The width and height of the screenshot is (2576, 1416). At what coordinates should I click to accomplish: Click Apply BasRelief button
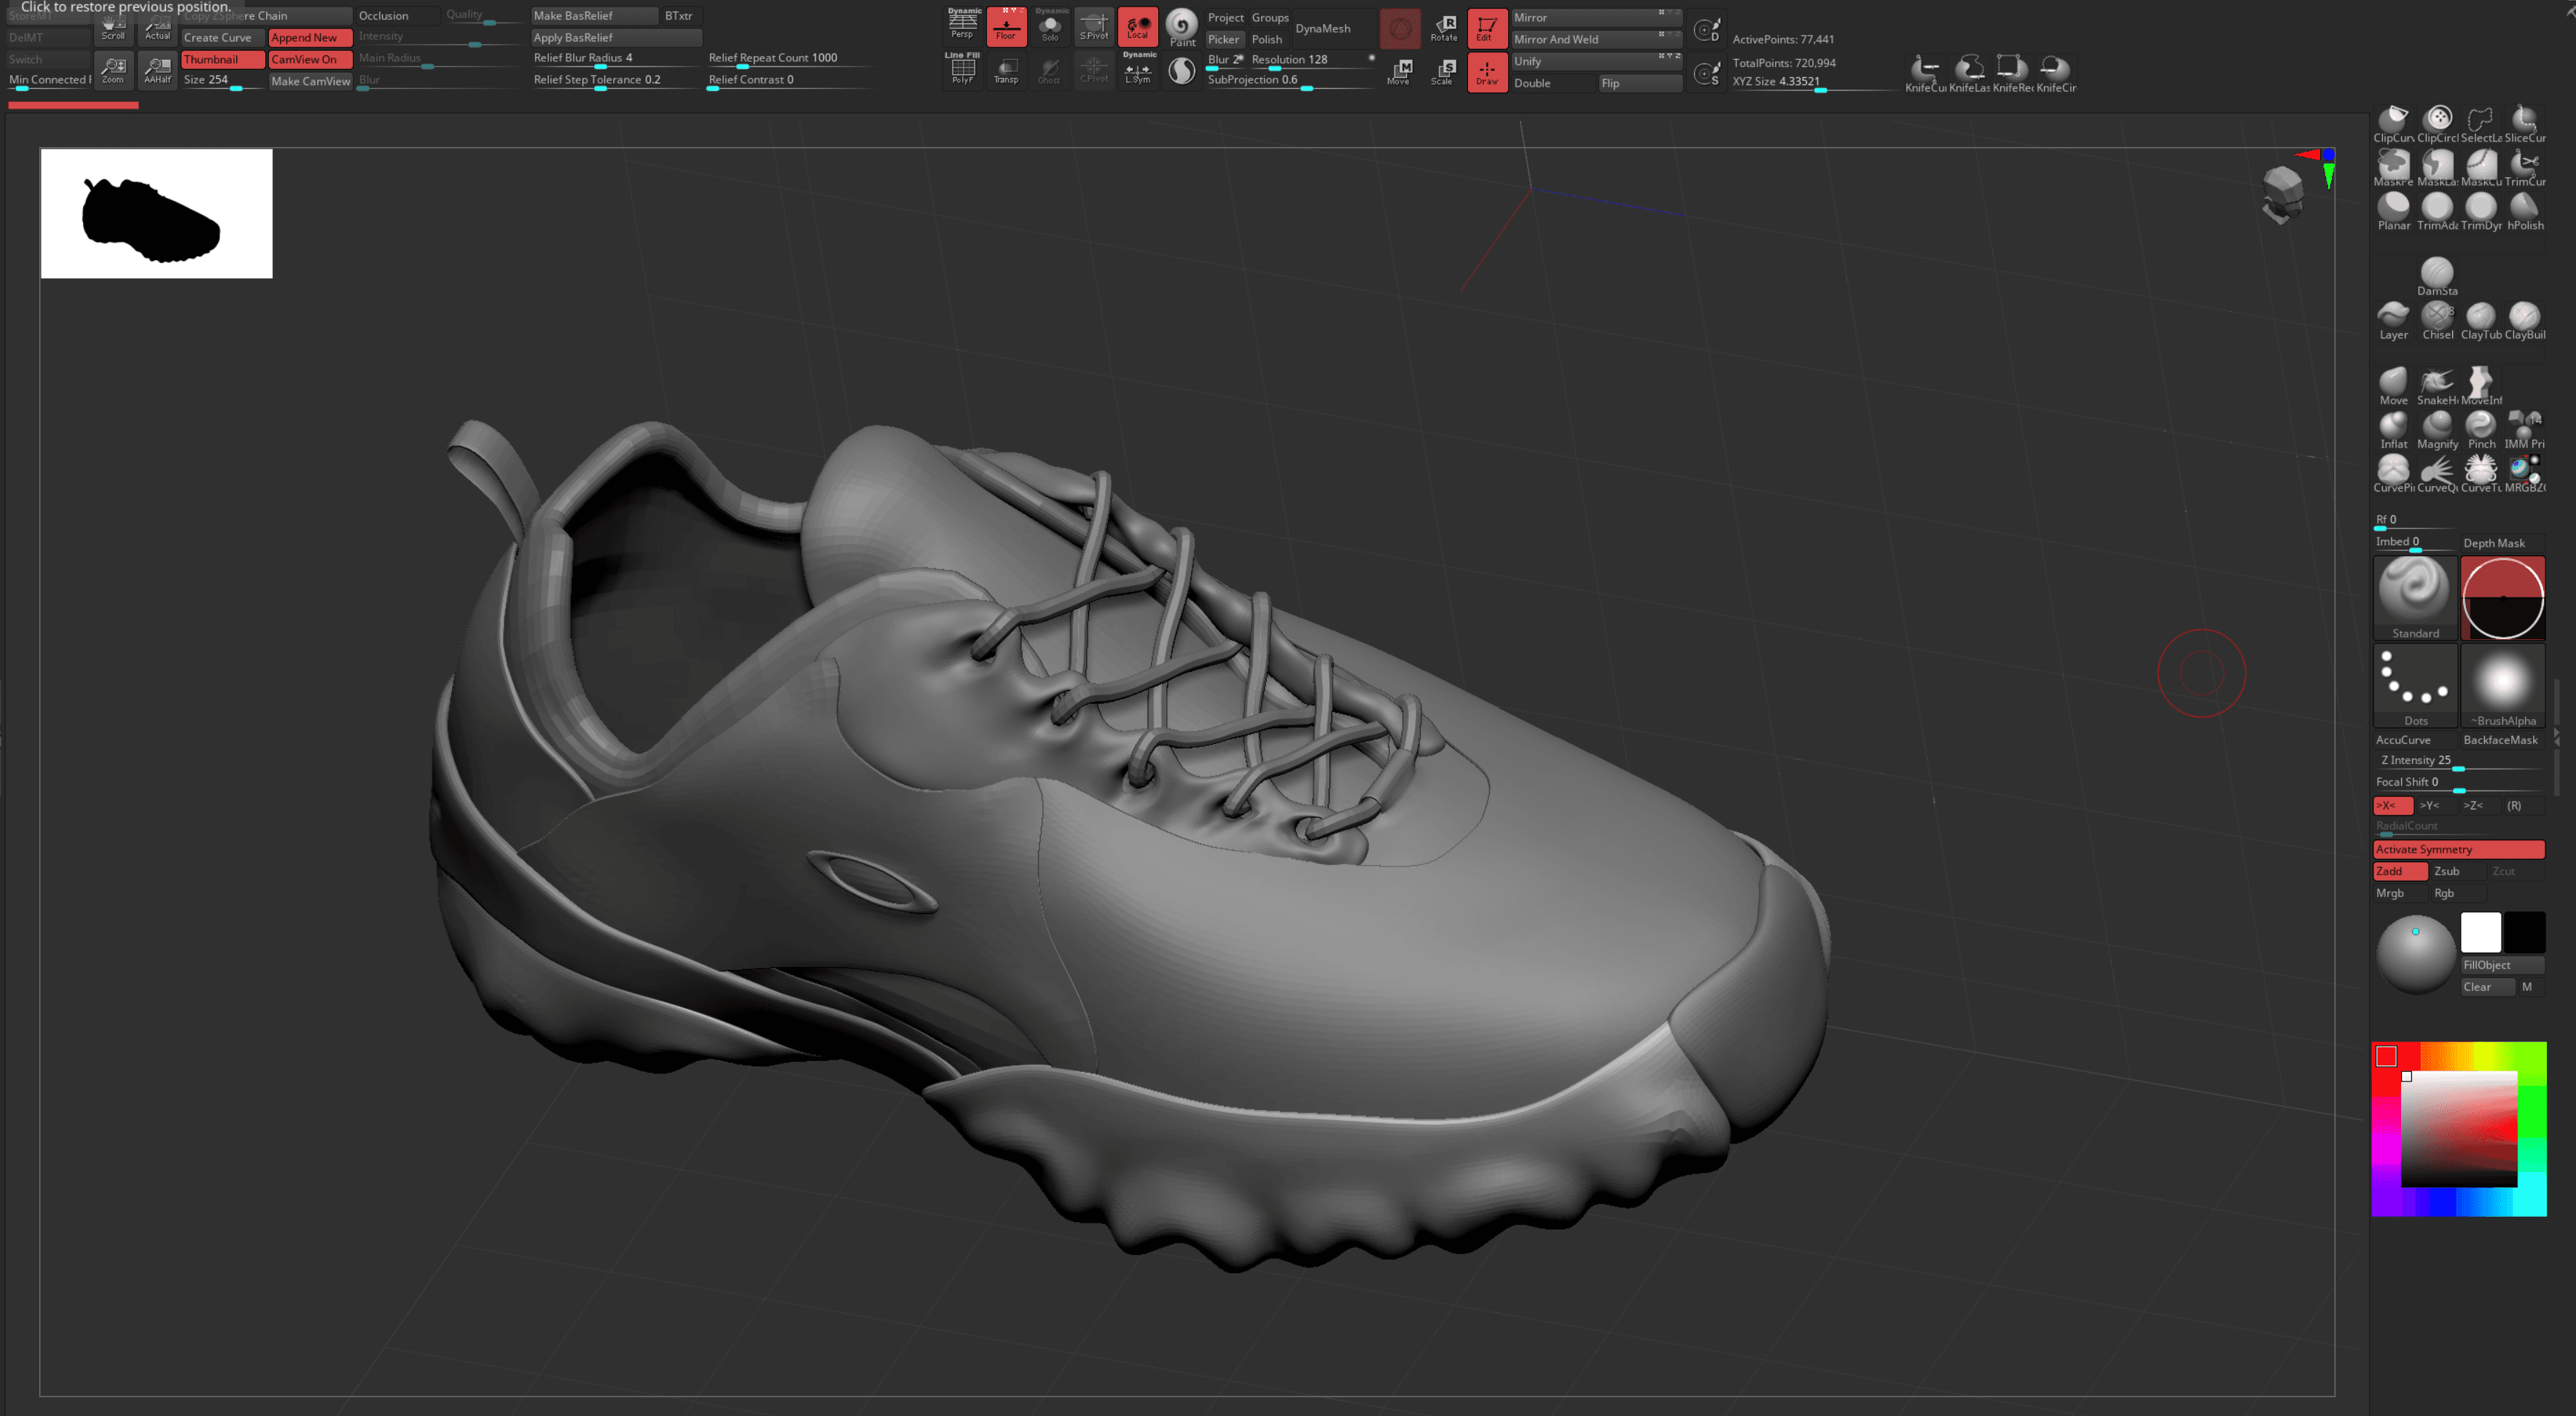(x=617, y=38)
